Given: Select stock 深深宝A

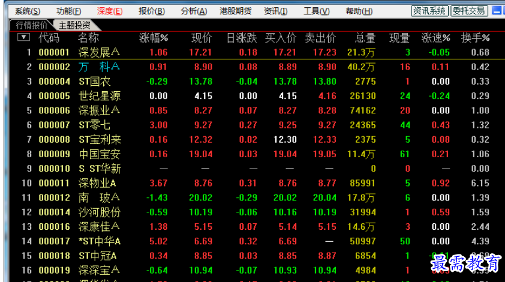Looking at the screenshot, I should click(x=99, y=270).
